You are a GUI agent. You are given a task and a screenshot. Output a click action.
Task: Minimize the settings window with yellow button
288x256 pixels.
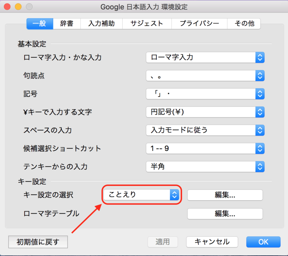18,7
